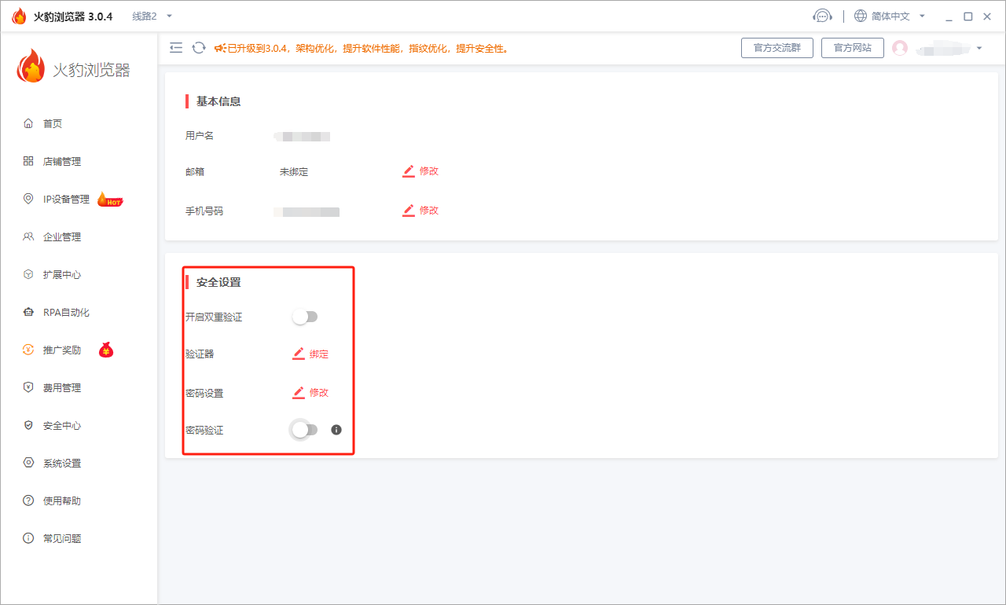Select 系统设置 in the sidebar
Image resolution: width=1006 pixels, height=605 pixels.
tap(62, 464)
